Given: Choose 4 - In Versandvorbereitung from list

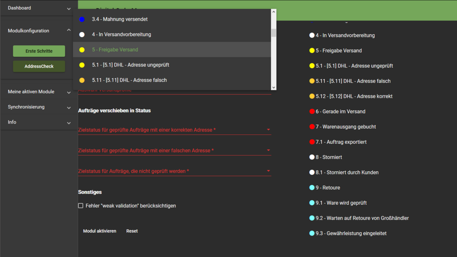Looking at the screenshot, I should coord(121,35).
